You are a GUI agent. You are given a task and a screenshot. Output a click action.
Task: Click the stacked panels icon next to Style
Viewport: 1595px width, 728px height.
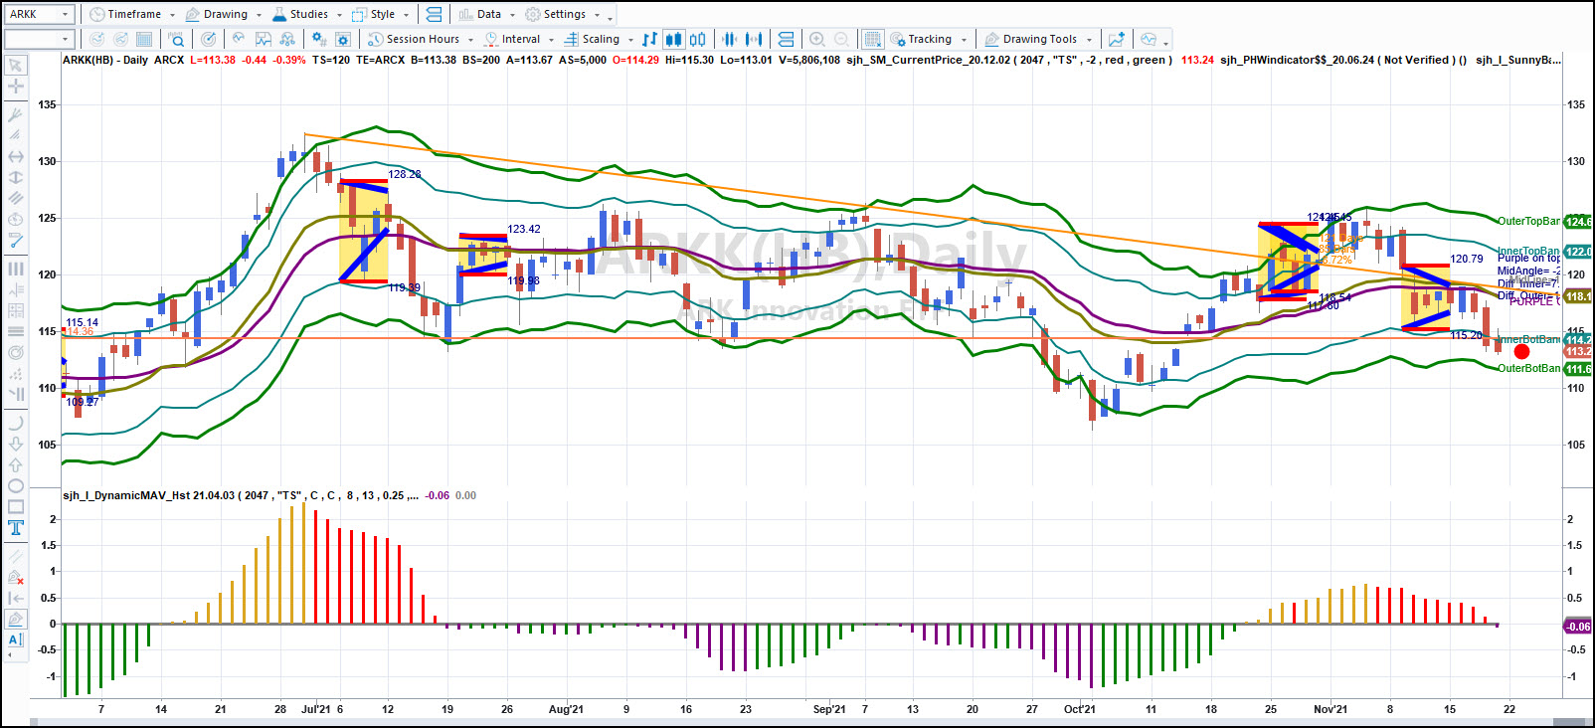click(x=434, y=14)
